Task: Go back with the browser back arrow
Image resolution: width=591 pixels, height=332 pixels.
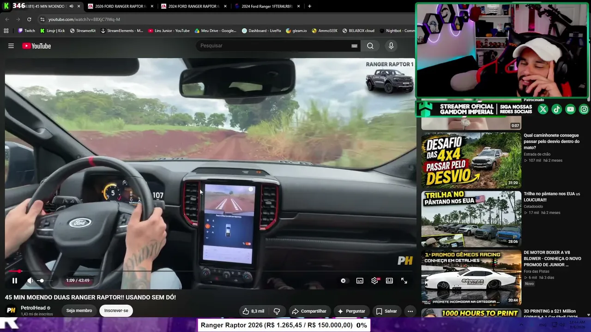Action: 7,19
